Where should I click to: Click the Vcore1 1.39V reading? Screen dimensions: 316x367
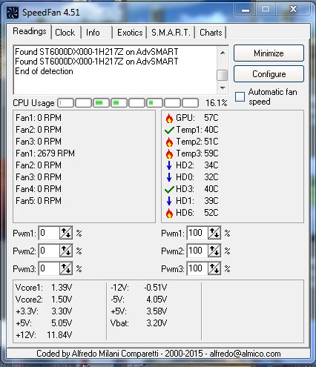[x=44, y=288]
